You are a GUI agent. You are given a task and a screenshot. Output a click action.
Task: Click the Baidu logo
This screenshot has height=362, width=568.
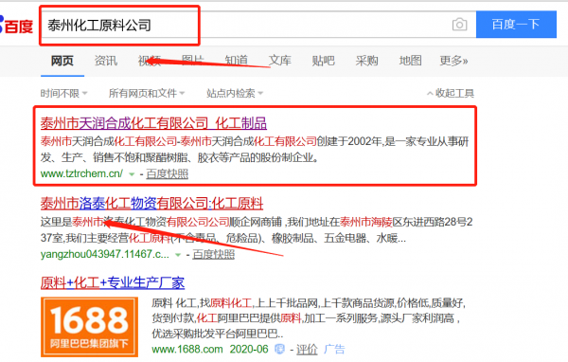(16, 26)
